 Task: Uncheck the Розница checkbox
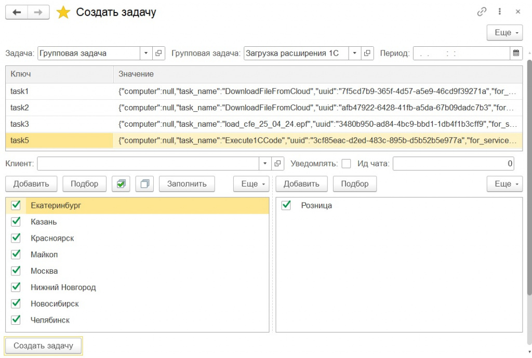tap(286, 205)
